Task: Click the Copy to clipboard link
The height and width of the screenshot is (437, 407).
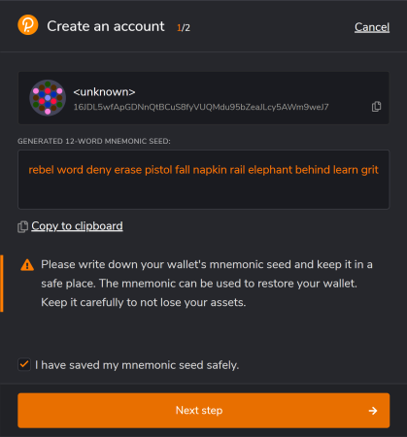Action: pyautogui.click(x=77, y=226)
